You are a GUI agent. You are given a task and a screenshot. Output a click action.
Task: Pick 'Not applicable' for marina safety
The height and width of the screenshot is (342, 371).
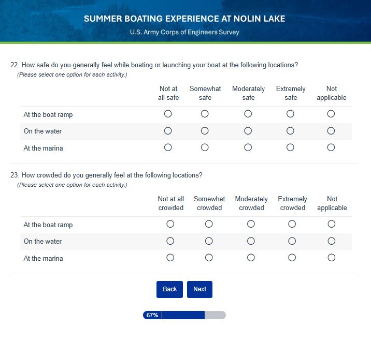tap(331, 147)
